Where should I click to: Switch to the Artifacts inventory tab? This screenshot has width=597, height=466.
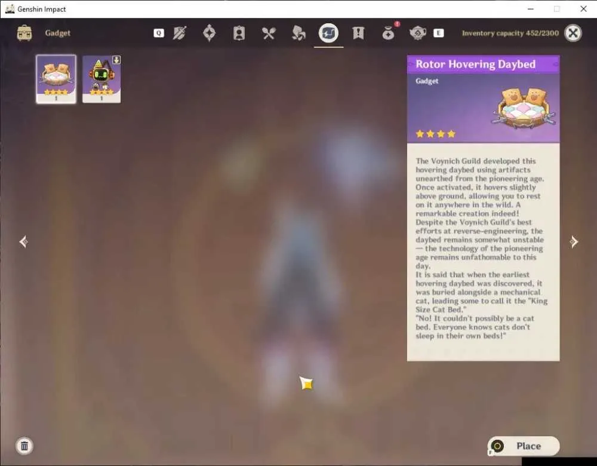[209, 33]
